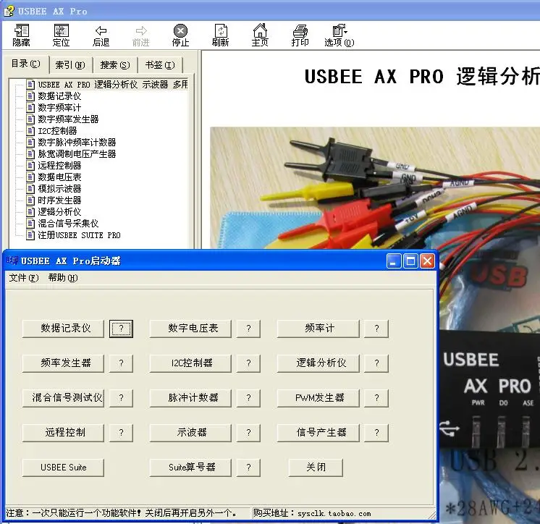Click the USBEE Suite button

63,468
